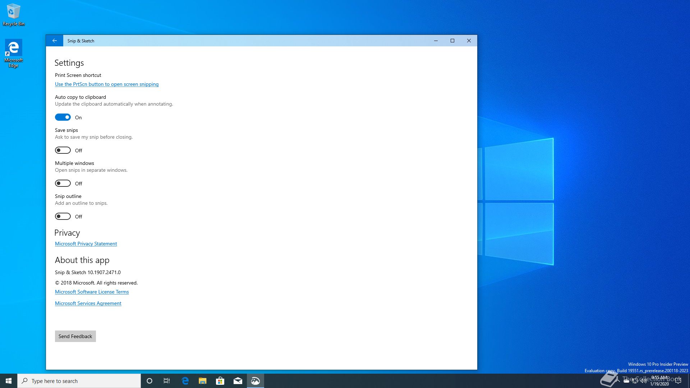Screen dimensions: 690x388
Task: Click the OneDrive cloud tray icon
Action: tap(626, 381)
